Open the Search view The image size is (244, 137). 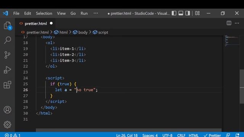pos(7,40)
